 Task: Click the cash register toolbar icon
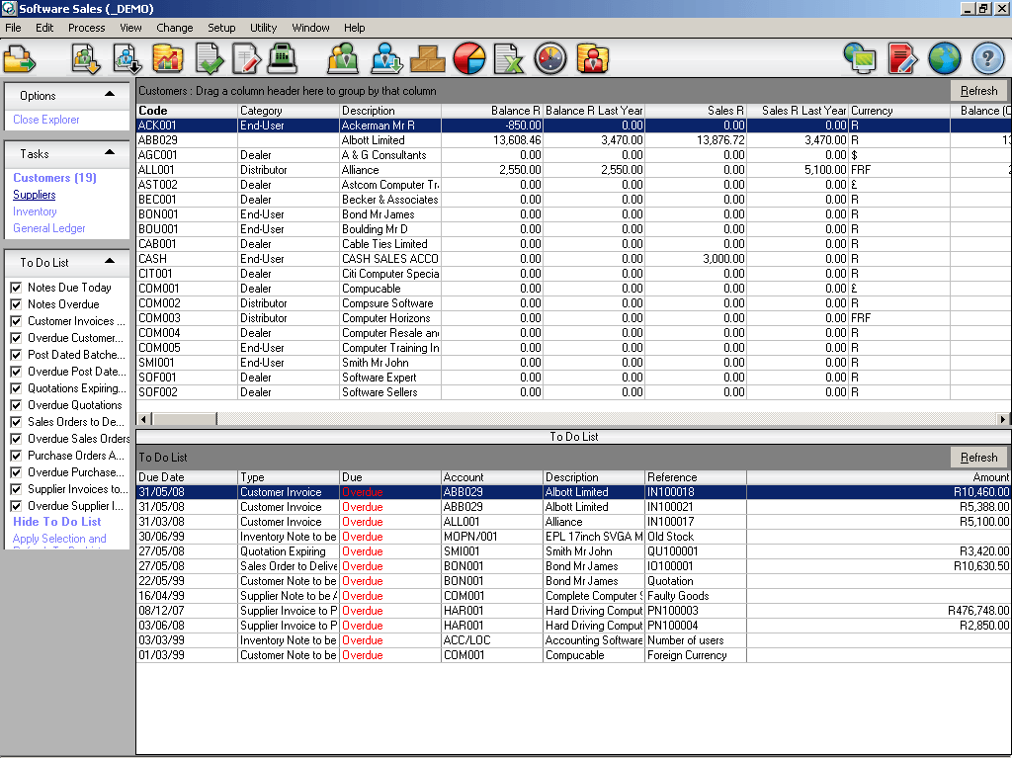283,58
